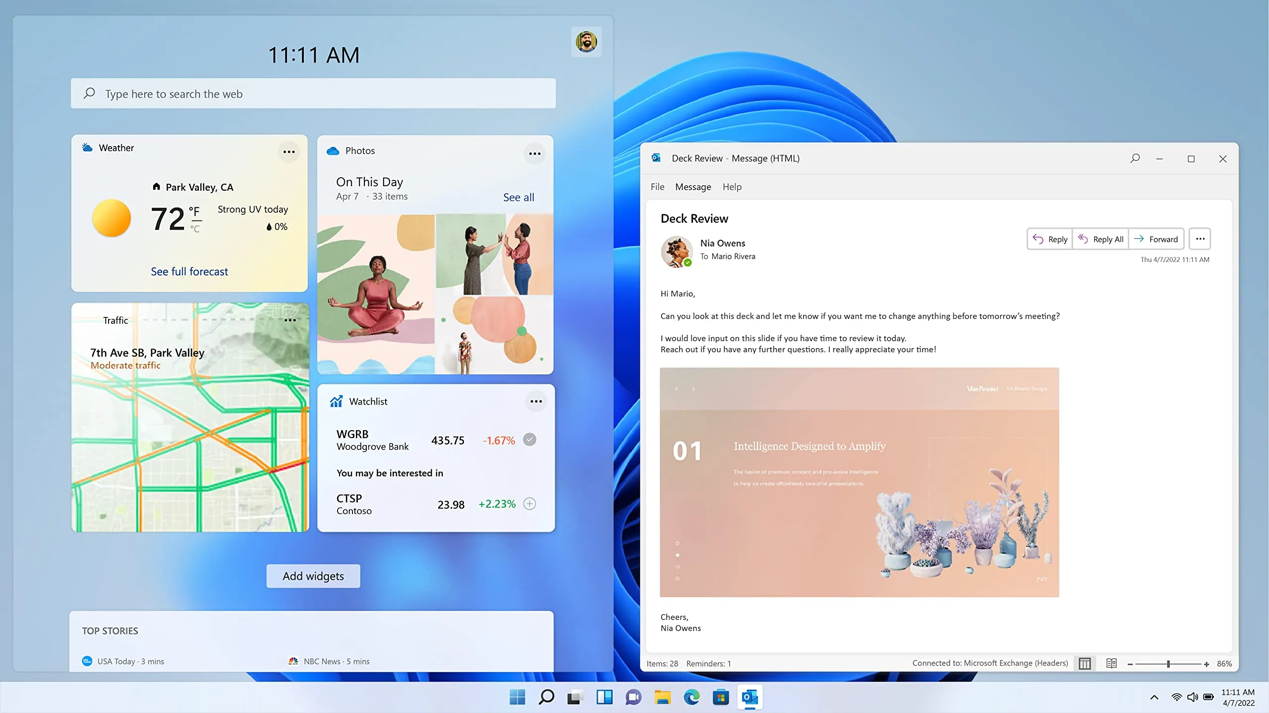The width and height of the screenshot is (1269, 713).
Task: Toggle the WGRB watchlist checkmark
Action: (529, 440)
